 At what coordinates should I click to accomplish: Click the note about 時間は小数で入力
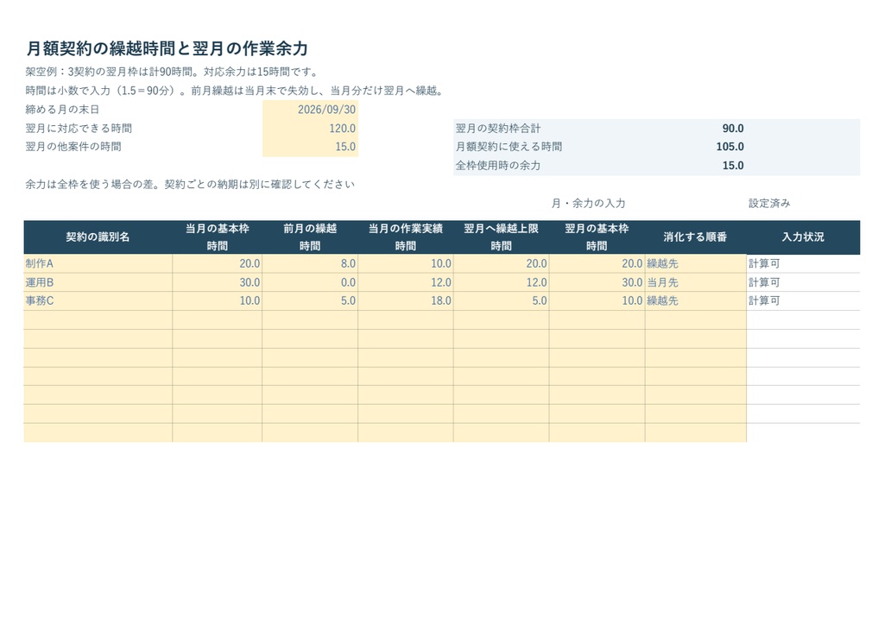click(235, 91)
